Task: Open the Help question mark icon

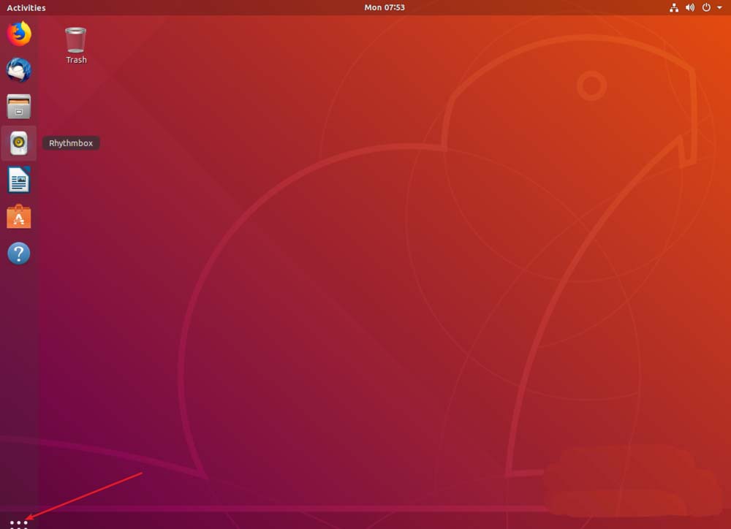Action: click(x=19, y=254)
